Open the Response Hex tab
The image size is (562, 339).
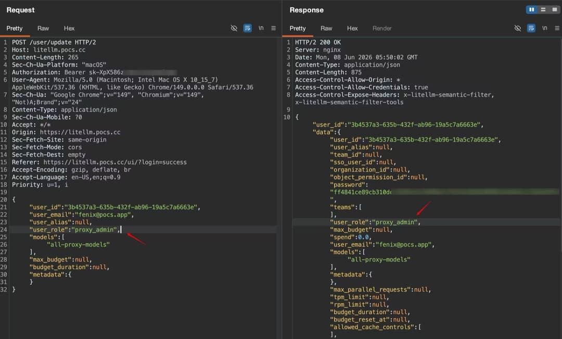[352, 28]
